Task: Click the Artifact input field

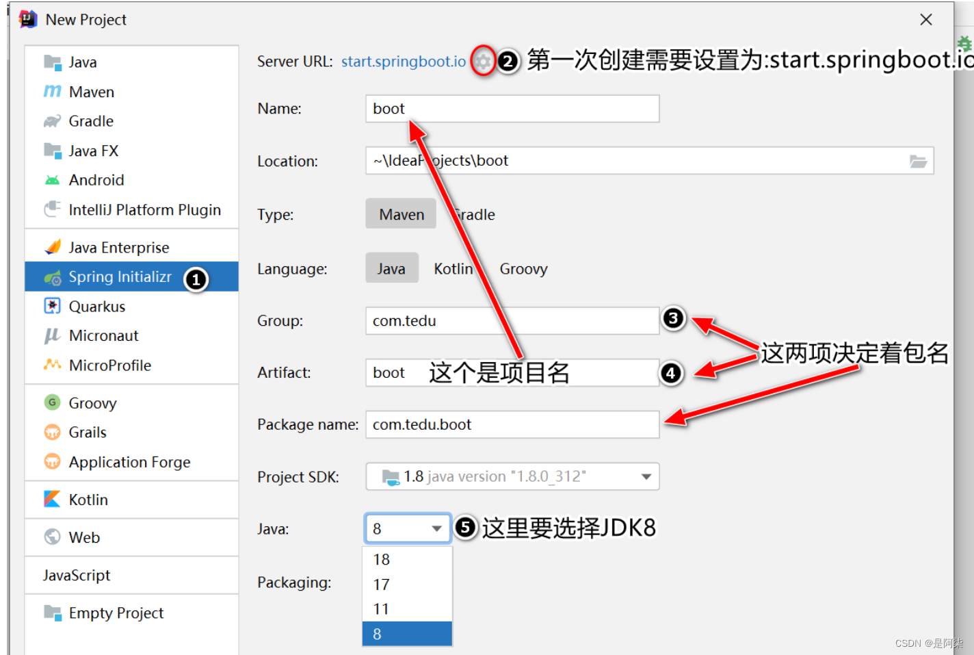Action: pos(512,372)
